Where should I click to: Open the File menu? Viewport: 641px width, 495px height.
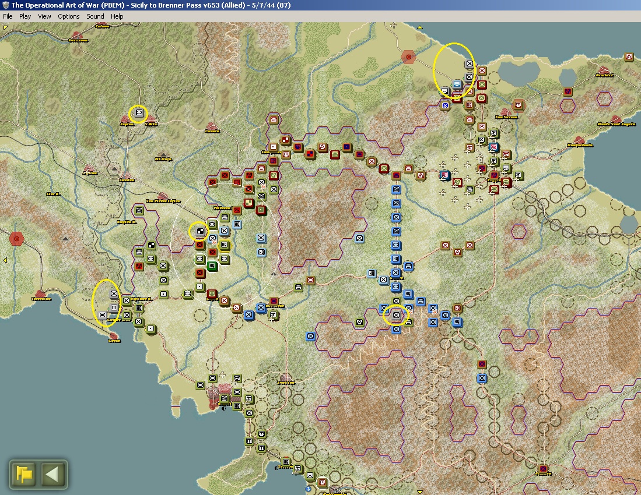[x=8, y=16]
